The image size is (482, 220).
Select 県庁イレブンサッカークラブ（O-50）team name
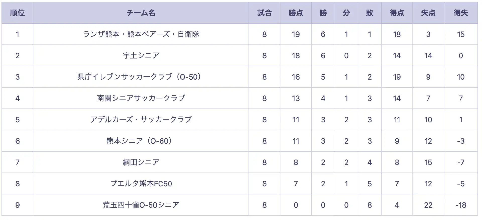click(x=139, y=77)
